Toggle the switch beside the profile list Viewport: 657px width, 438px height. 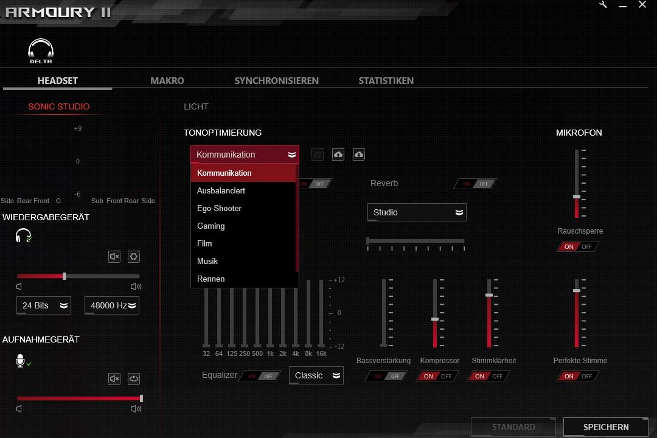pos(316,184)
